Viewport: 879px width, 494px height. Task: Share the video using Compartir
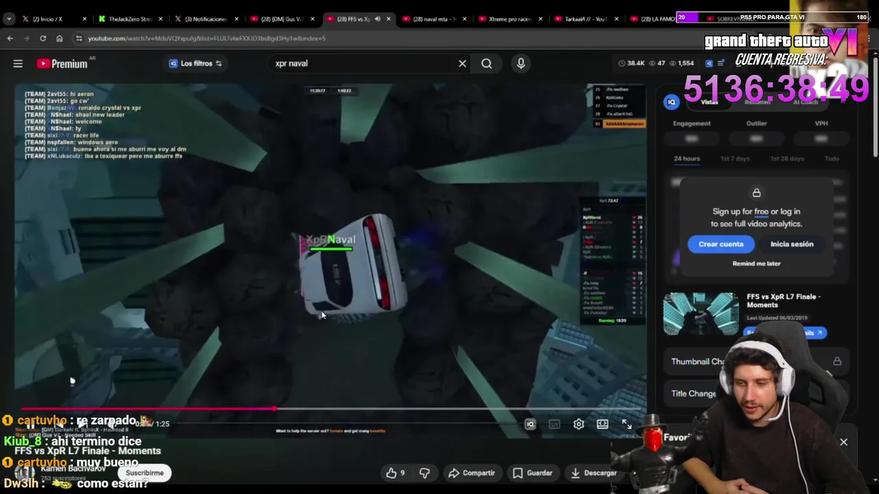click(x=471, y=473)
